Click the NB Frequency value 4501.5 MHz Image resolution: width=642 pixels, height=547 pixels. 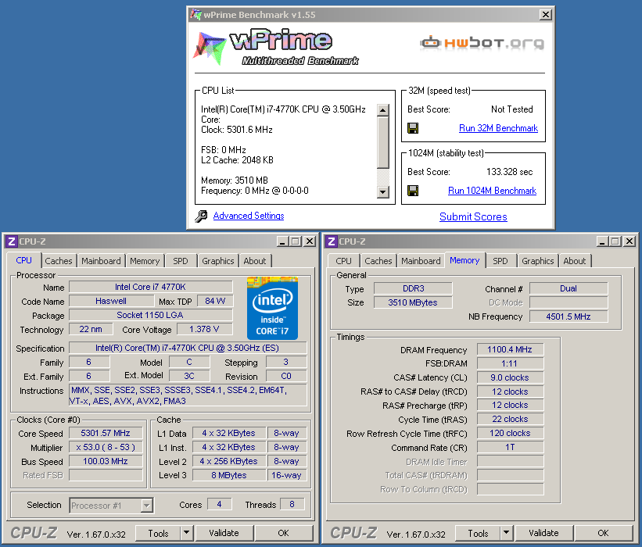click(x=568, y=316)
